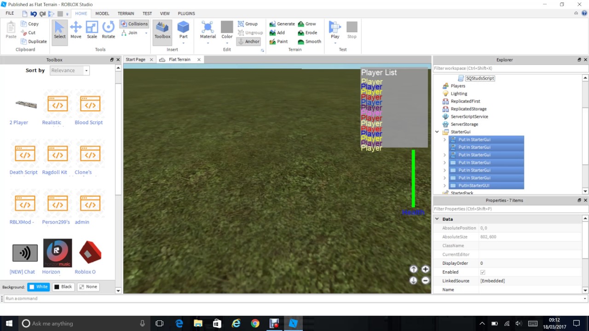Click the Stop test button

(352, 30)
